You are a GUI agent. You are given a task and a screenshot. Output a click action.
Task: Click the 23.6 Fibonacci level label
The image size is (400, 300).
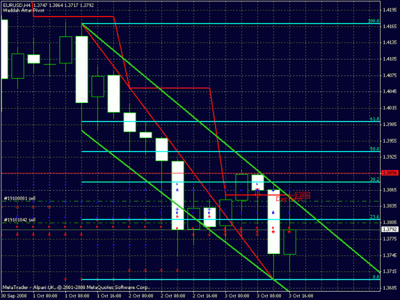click(x=374, y=217)
